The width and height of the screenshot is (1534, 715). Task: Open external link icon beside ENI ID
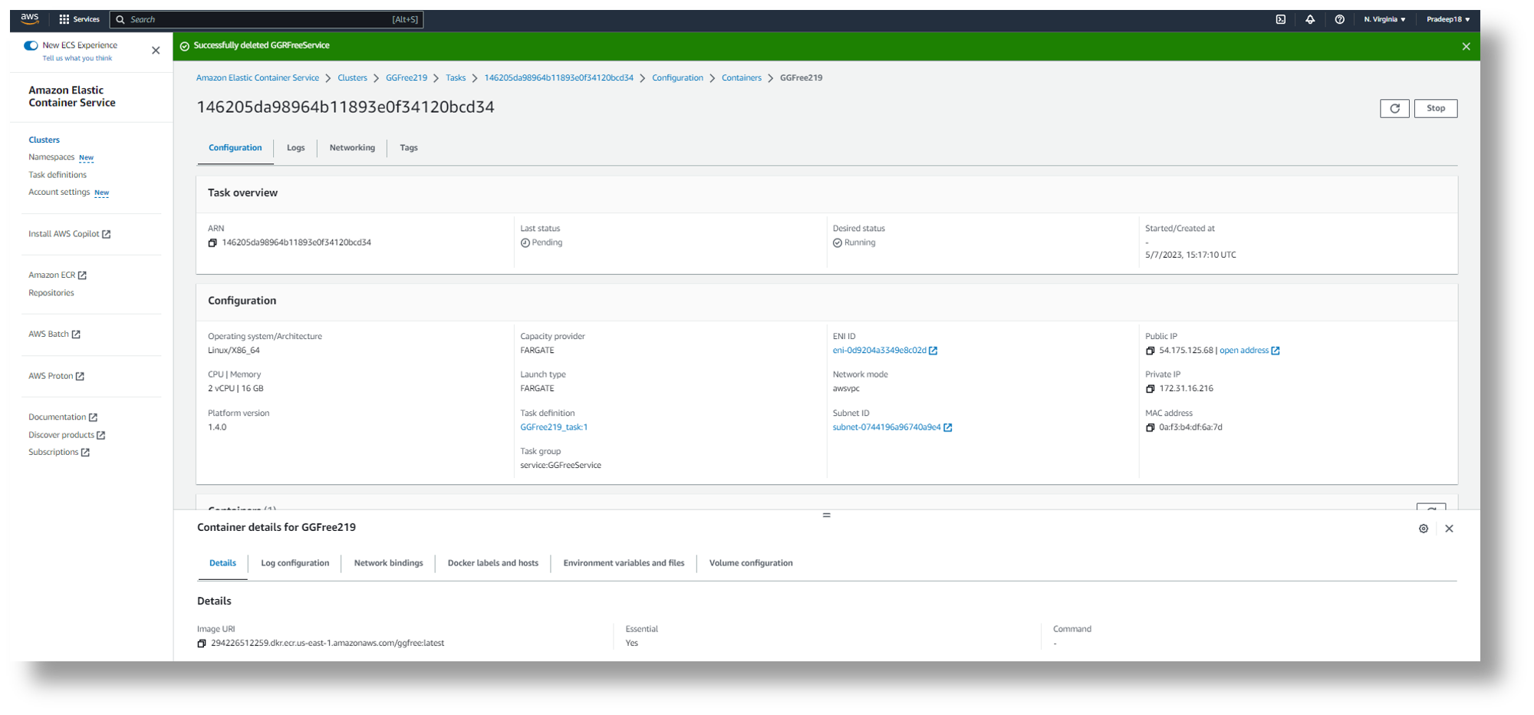tap(933, 351)
